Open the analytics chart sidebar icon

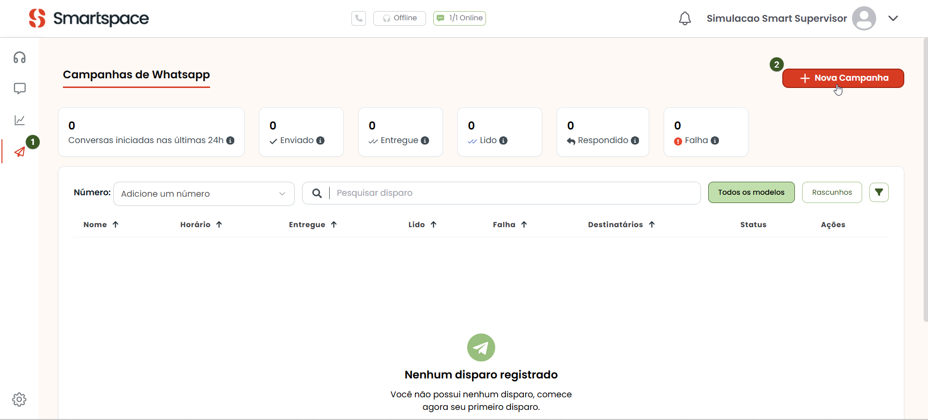pos(19,120)
